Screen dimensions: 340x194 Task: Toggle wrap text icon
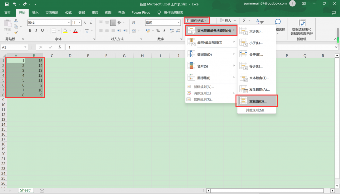134,23
